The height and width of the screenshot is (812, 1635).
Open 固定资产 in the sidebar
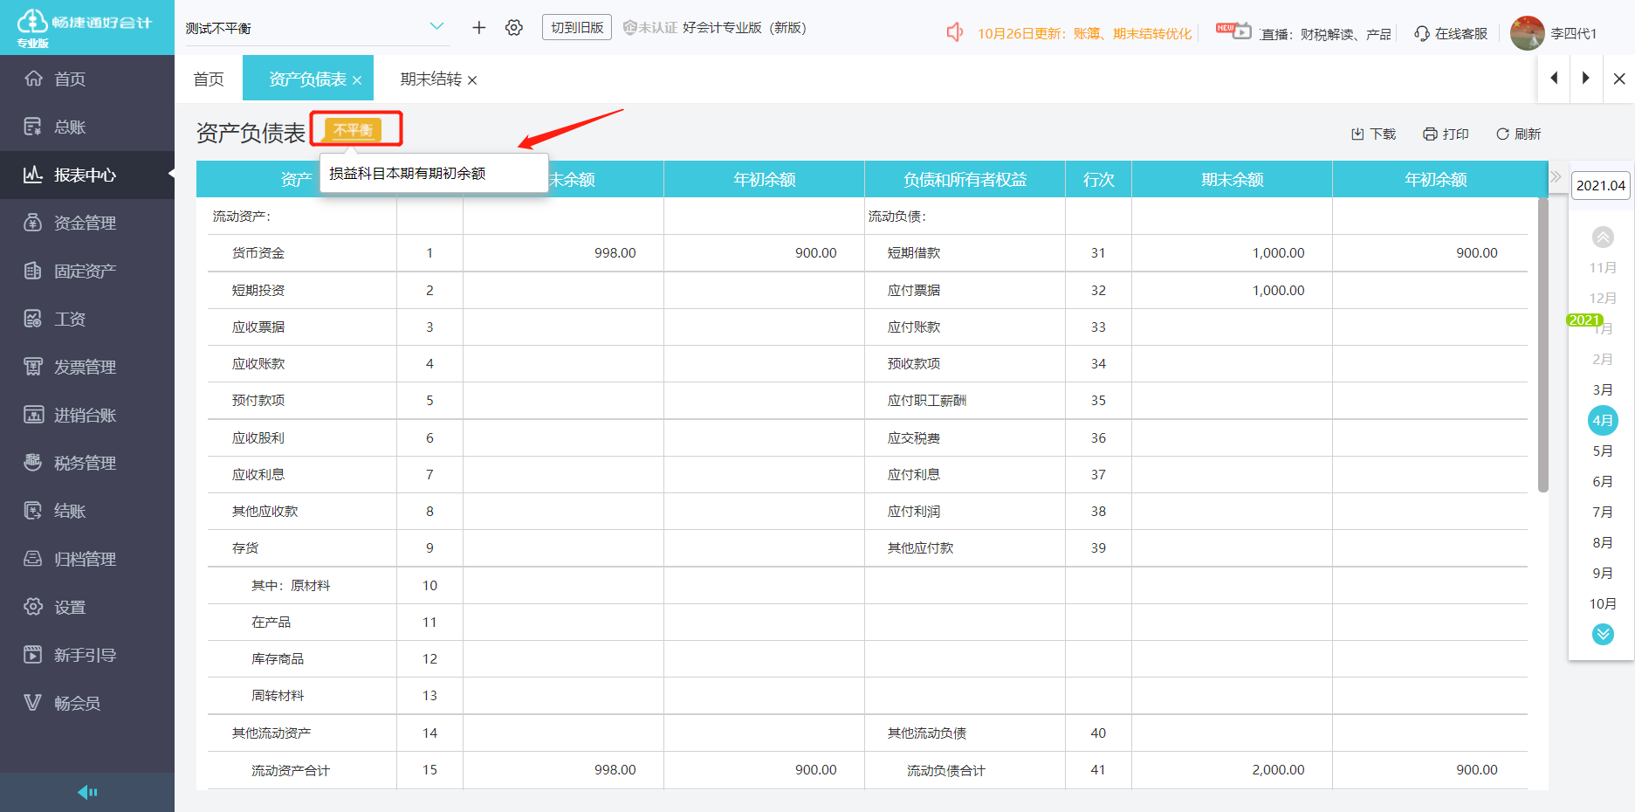point(85,271)
